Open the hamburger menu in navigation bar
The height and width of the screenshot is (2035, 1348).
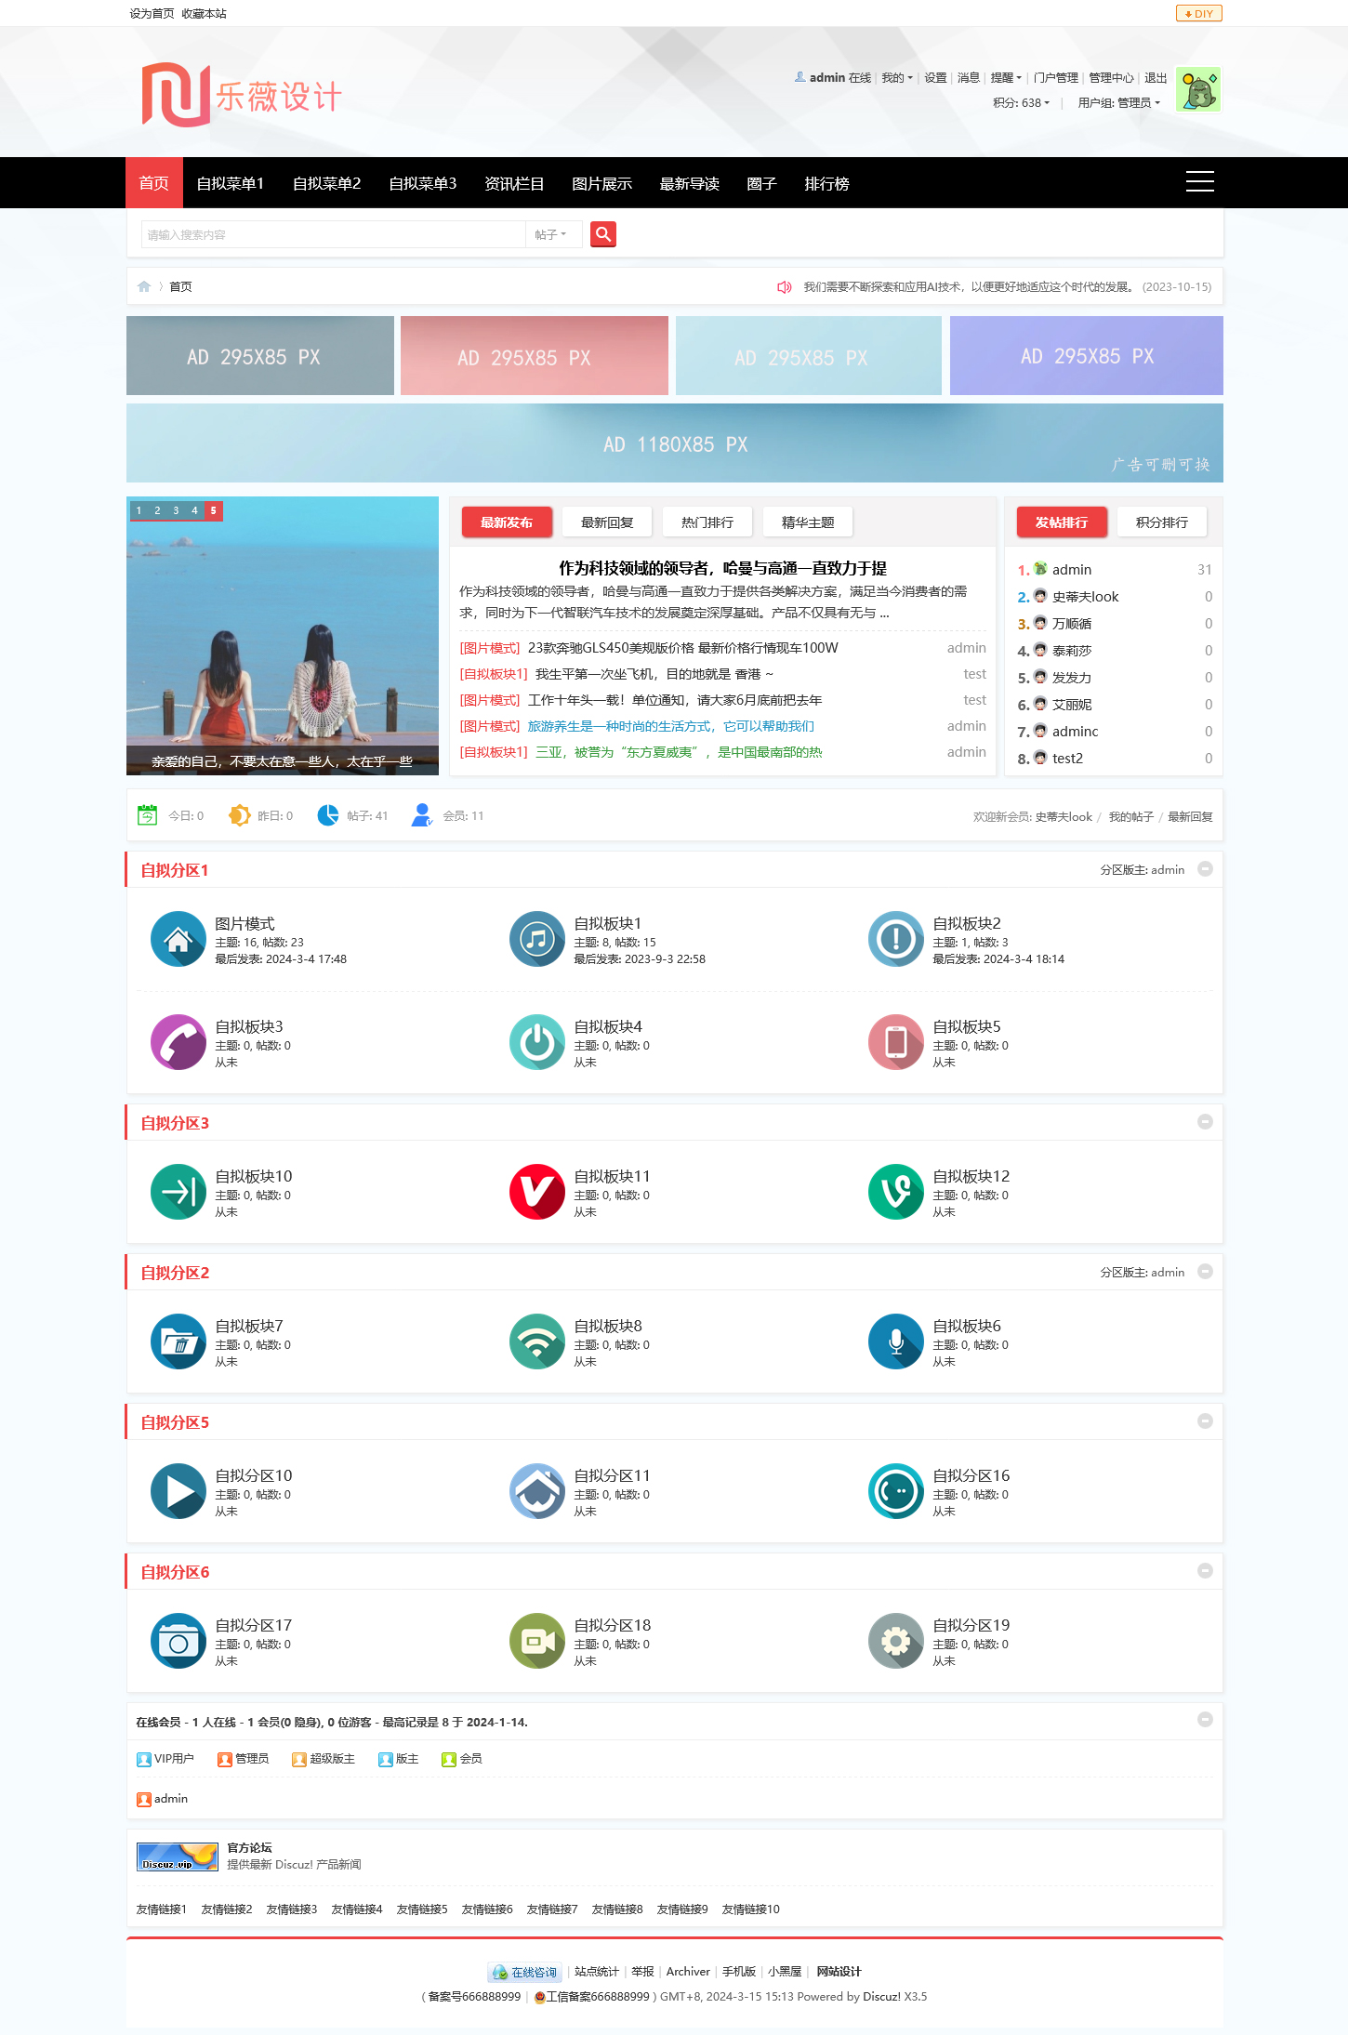[x=1199, y=182]
